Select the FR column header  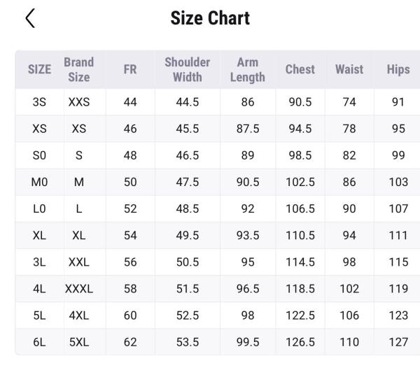pos(130,69)
